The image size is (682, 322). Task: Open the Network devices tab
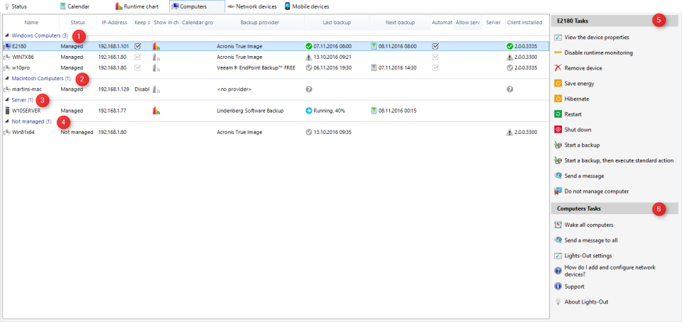point(251,6)
